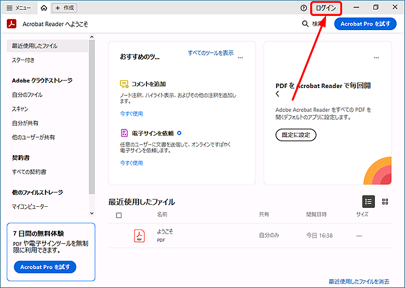This screenshot has height=288, width=405.
Task: Open the ellipsis menu on the おすすめのツール card
Action: (240, 57)
